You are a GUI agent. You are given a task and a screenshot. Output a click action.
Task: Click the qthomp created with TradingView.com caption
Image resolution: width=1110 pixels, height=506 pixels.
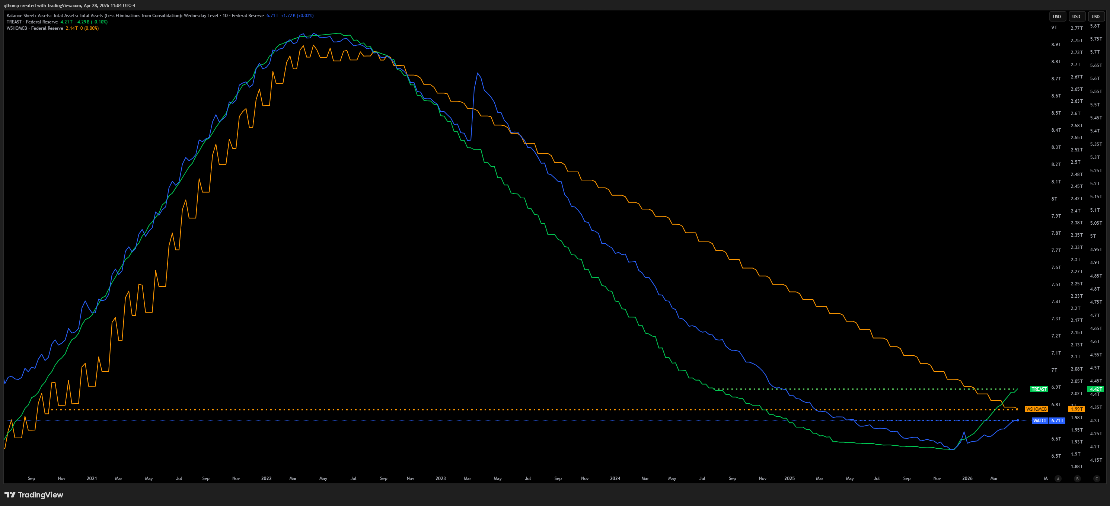click(69, 6)
